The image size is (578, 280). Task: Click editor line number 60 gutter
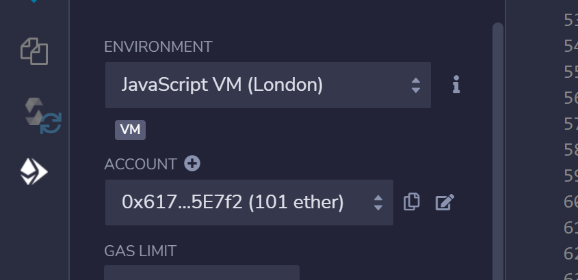[570, 201]
